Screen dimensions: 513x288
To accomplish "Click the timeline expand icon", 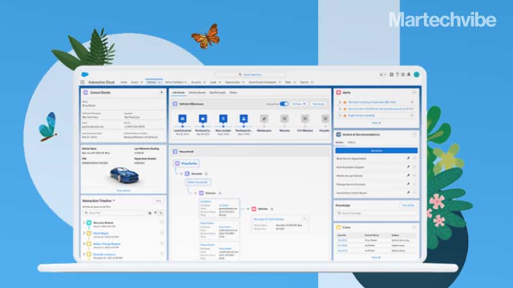I will (x=161, y=213).
